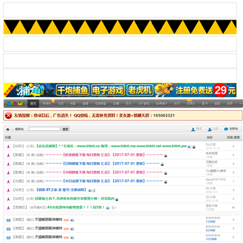The image size is (243, 243).
Task: Open the 美图 tab in the navigation bar
Action: [x=217, y=104]
